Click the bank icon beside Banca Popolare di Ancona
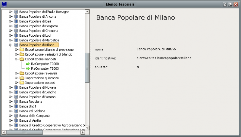 [16, 17]
